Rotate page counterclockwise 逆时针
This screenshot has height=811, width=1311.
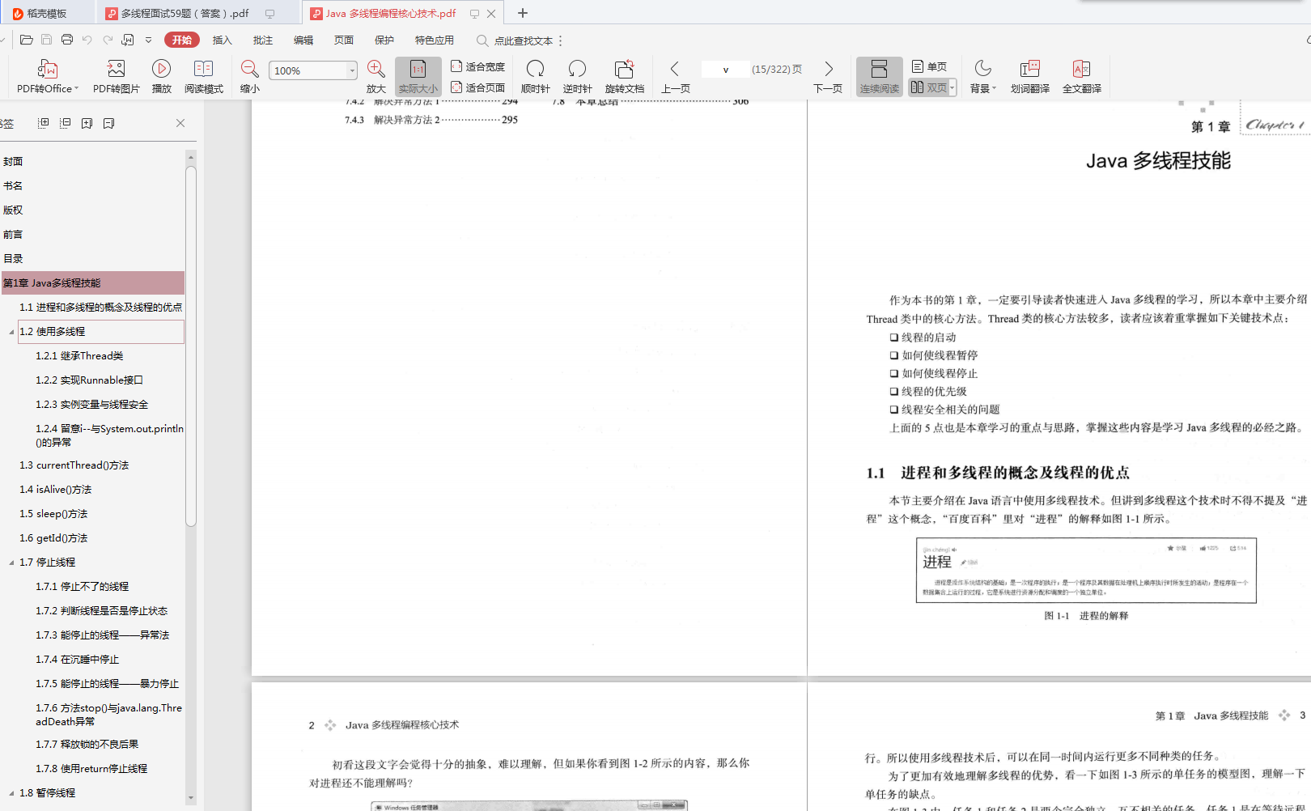(x=577, y=77)
